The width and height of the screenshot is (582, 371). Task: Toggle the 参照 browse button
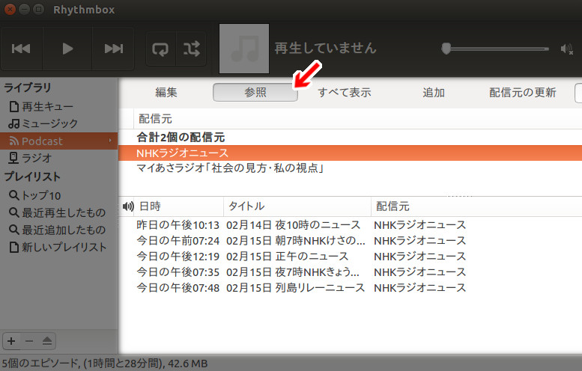coord(255,92)
